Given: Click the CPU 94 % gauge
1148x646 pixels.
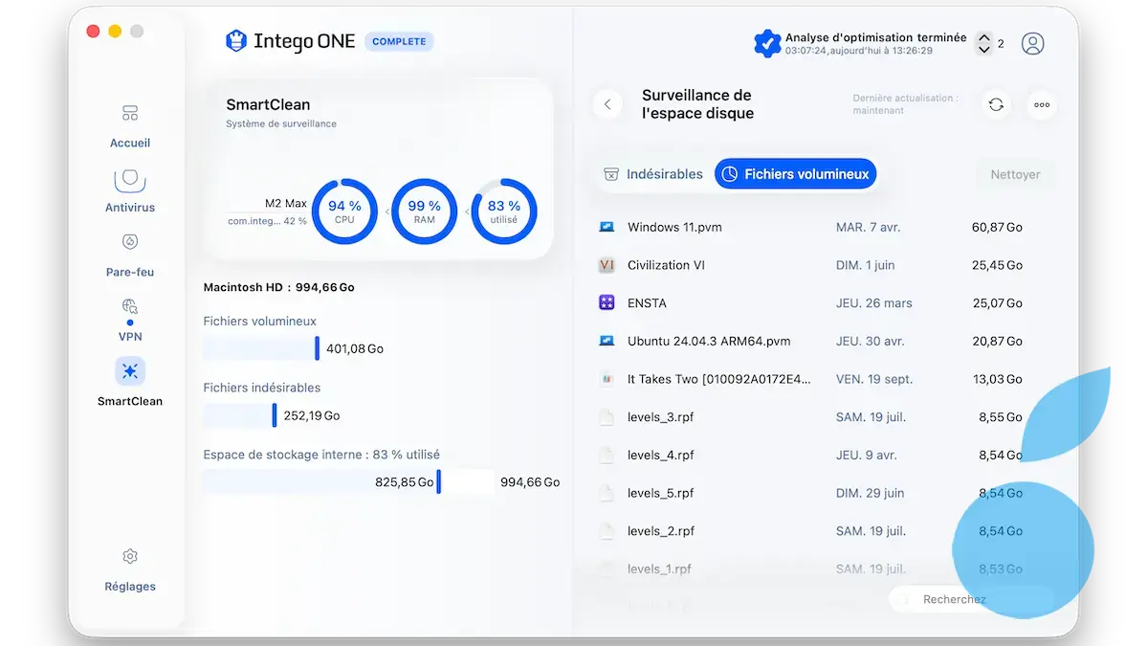Looking at the screenshot, I should (x=344, y=212).
